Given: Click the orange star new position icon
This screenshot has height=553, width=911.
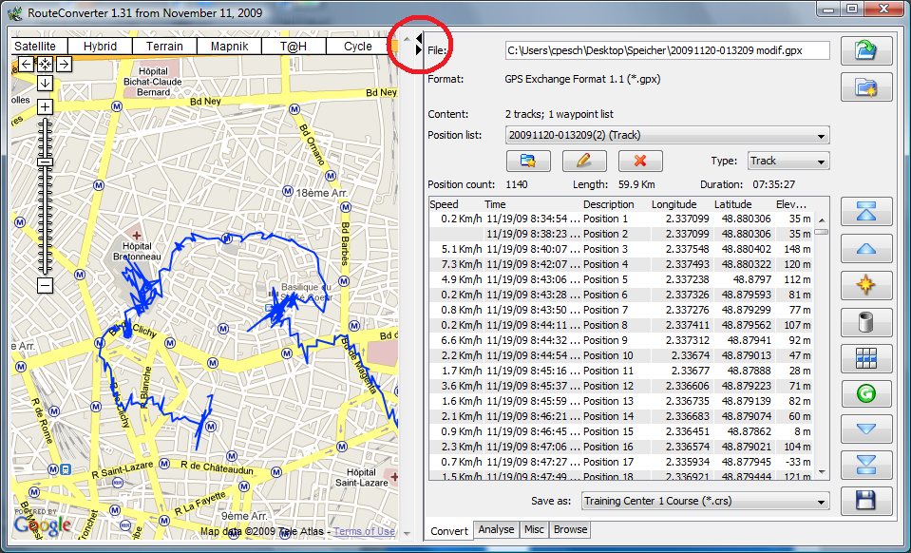Looking at the screenshot, I should [x=866, y=285].
